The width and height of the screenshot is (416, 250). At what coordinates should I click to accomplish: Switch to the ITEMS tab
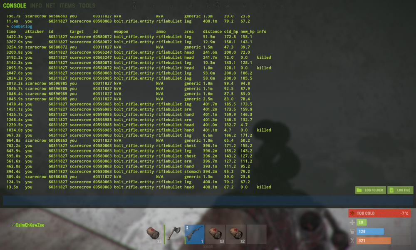click(x=67, y=6)
